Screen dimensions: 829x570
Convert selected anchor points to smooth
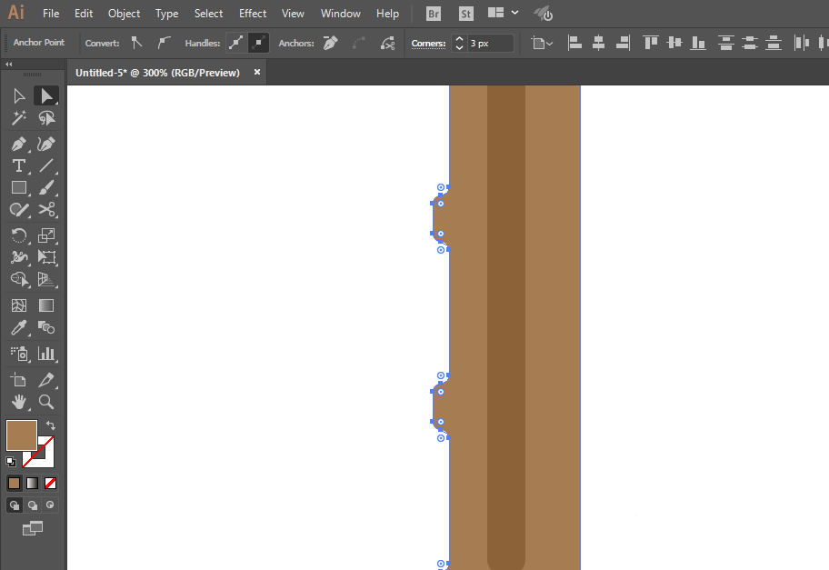tap(164, 43)
